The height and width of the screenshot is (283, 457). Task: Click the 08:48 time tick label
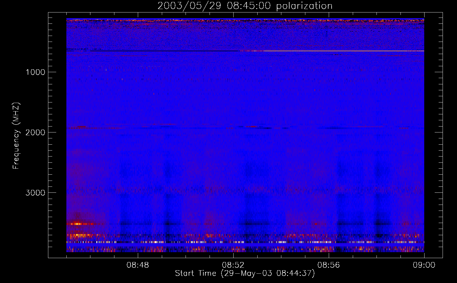pyautogui.click(x=138, y=265)
